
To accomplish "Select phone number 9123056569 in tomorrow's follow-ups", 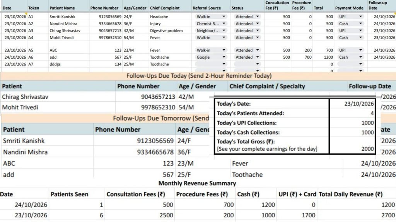I will [155, 141].
